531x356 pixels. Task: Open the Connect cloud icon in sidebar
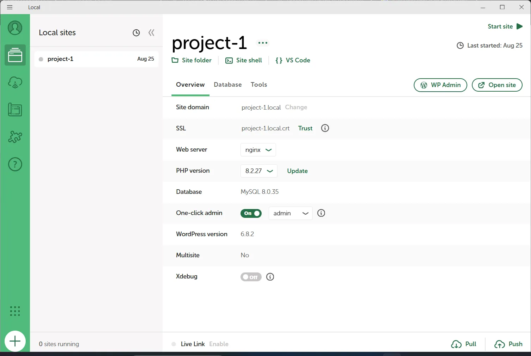coord(15,82)
